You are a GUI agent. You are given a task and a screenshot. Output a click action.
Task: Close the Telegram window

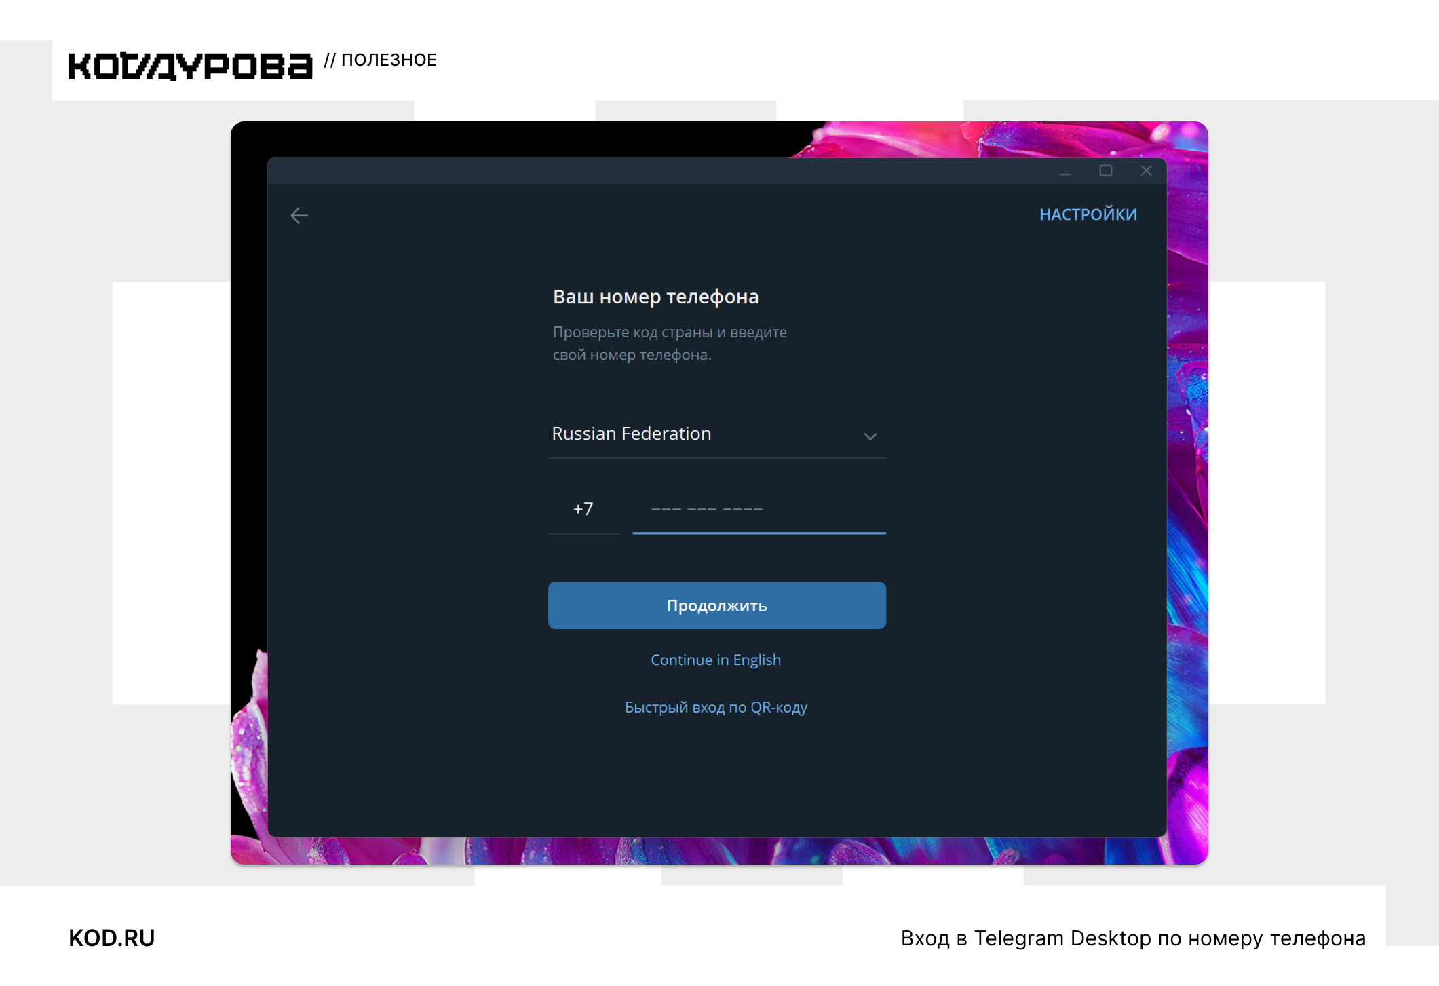pyautogui.click(x=1146, y=171)
